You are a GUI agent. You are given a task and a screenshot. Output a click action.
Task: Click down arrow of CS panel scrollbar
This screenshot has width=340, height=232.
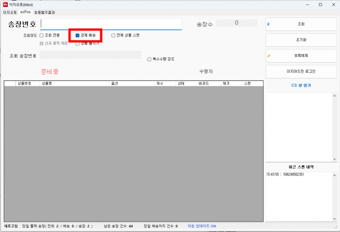334,159
